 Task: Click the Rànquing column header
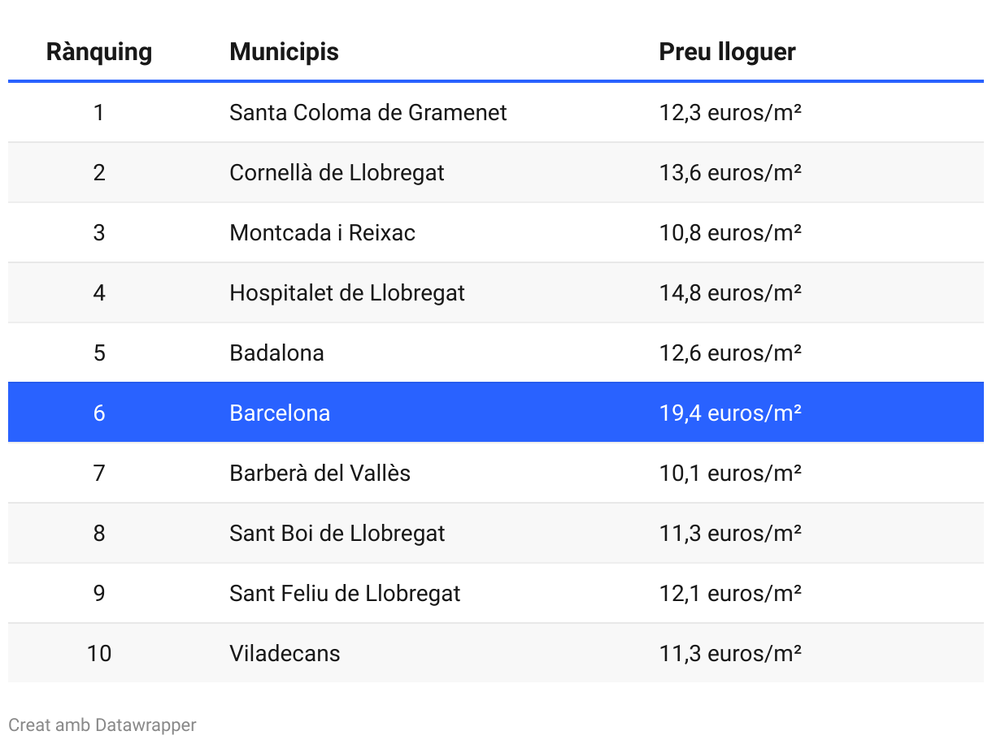point(99,52)
